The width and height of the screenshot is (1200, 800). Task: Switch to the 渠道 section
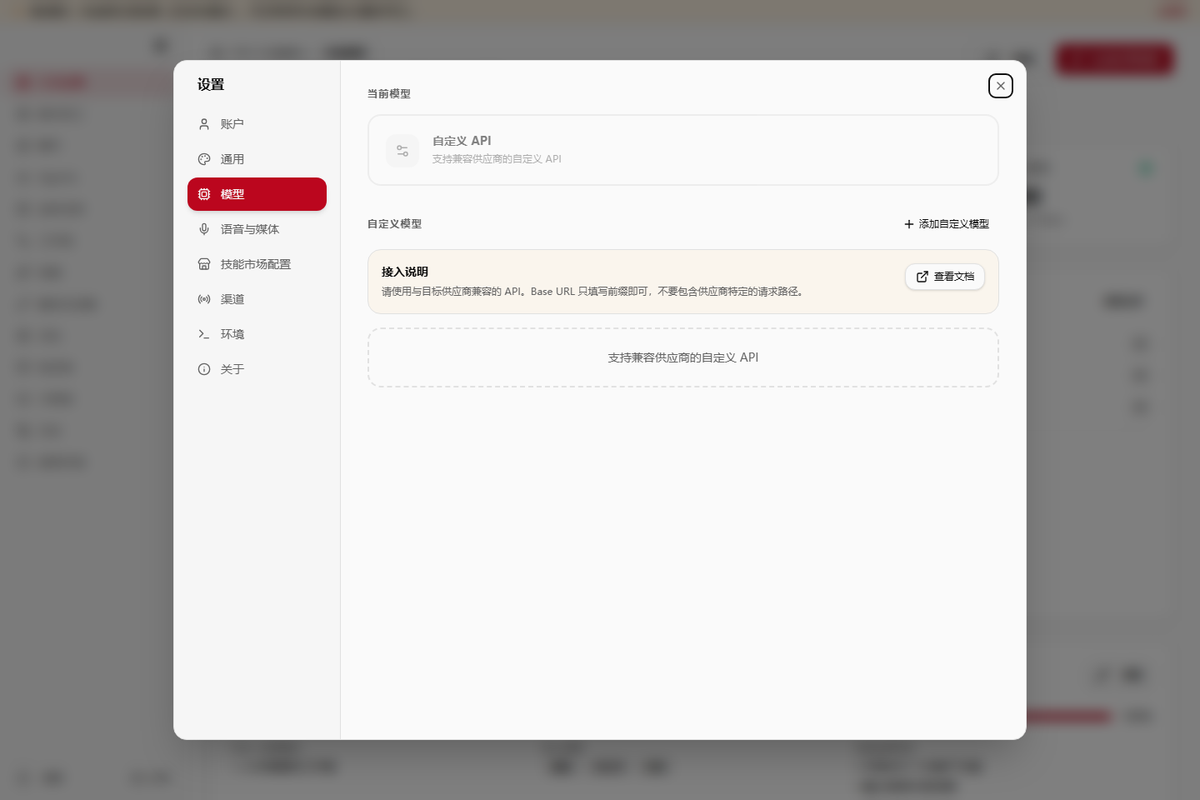[257, 299]
